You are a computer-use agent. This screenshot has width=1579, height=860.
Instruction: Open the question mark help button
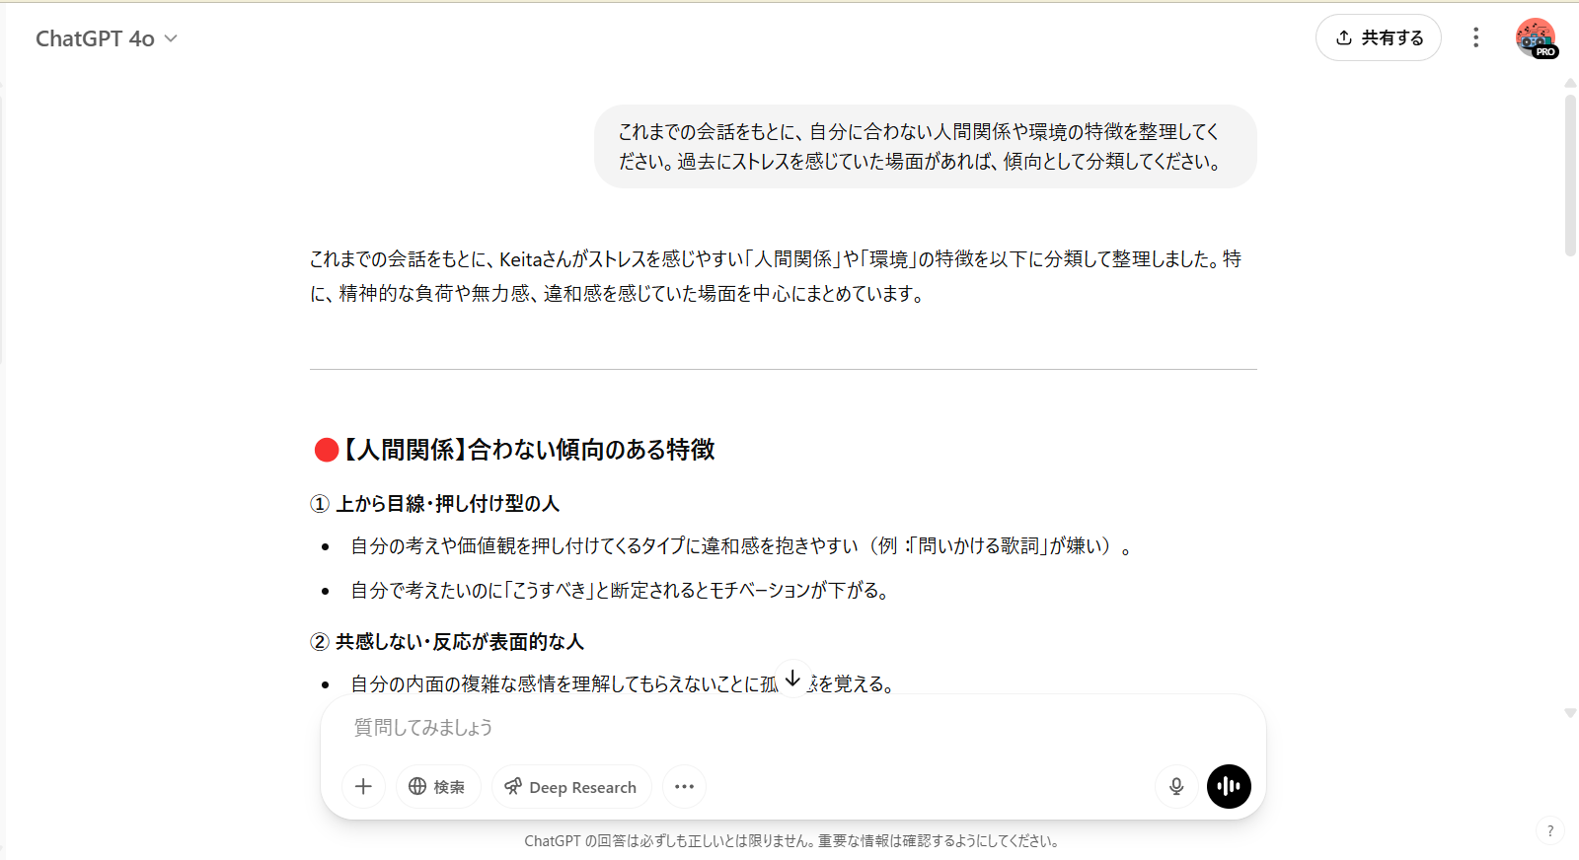1549,830
